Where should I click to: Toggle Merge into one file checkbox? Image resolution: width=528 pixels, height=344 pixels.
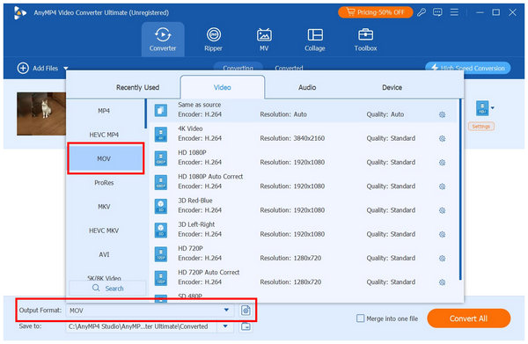pyautogui.click(x=360, y=318)
